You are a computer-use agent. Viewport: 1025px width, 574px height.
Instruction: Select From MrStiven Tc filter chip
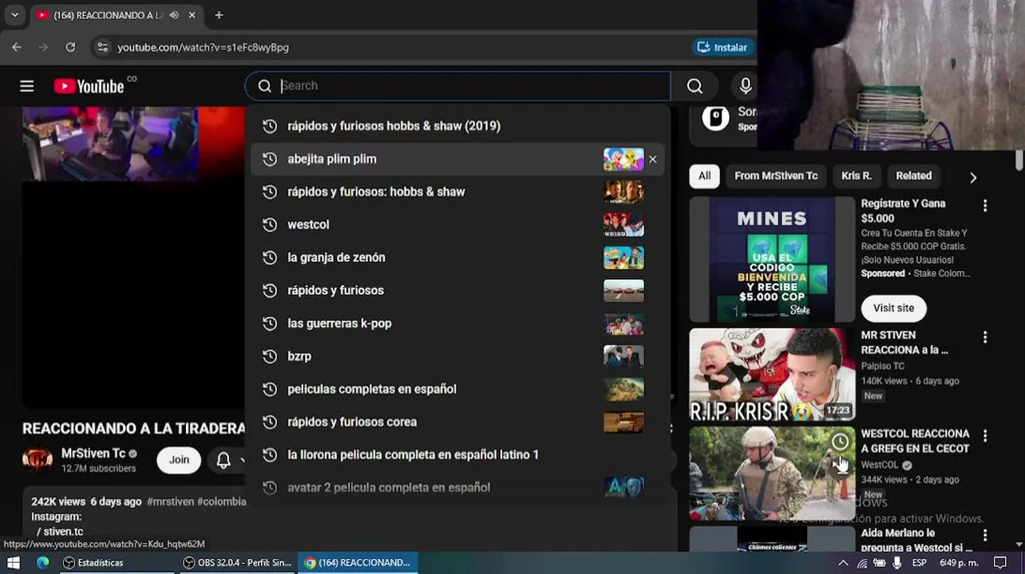point(776,175)
